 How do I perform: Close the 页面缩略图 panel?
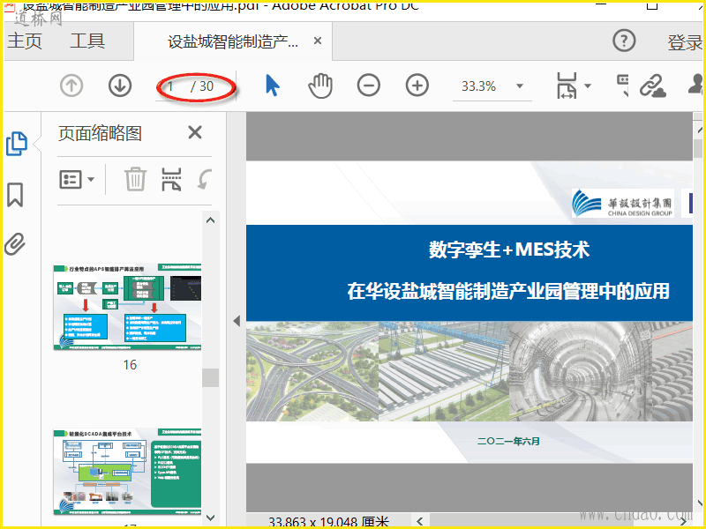coord(195,133)
